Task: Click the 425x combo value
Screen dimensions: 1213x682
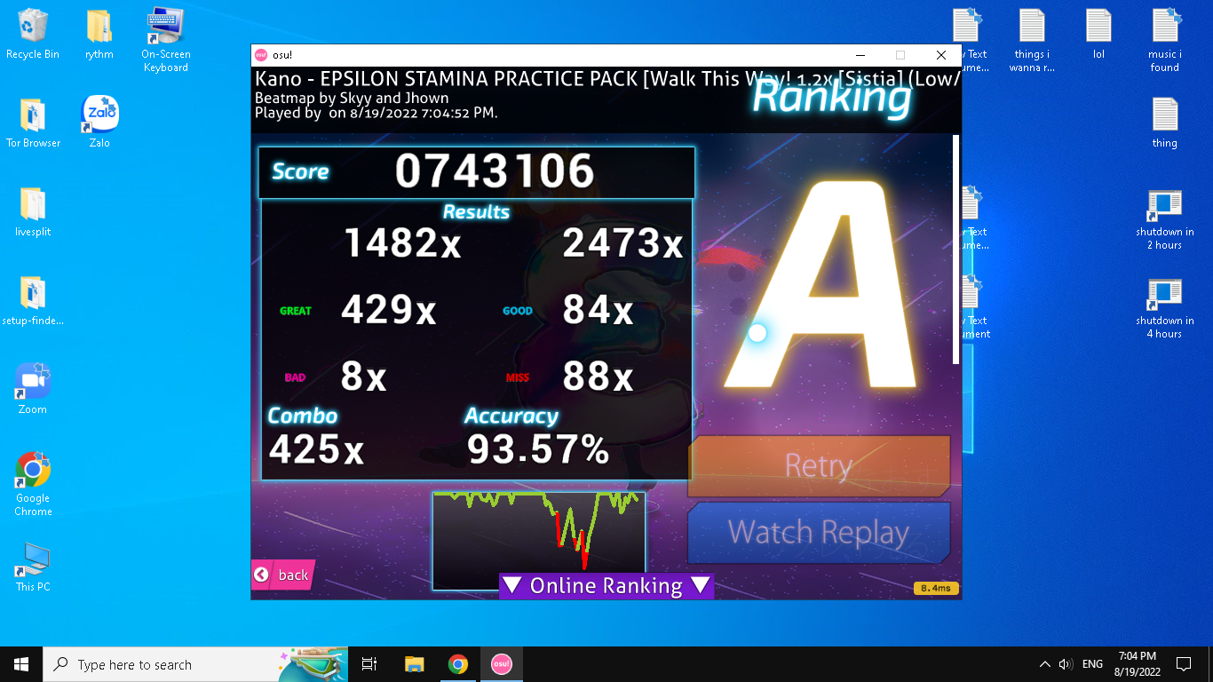Action: [x=316, y=449]
